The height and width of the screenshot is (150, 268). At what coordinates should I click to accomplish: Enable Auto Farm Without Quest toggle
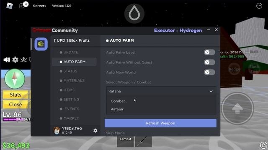(209, 62)
